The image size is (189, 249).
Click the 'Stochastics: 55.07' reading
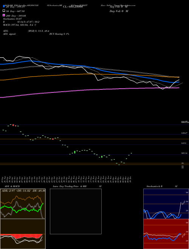pos(12,19)
